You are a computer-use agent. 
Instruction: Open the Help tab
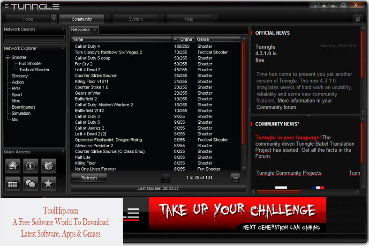pyautogui.click(x=189, y=19)
